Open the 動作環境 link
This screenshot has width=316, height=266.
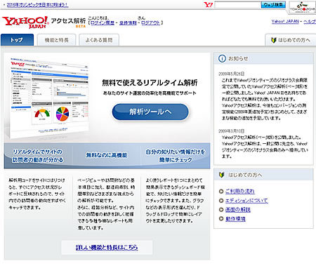(x=235, y=219)
